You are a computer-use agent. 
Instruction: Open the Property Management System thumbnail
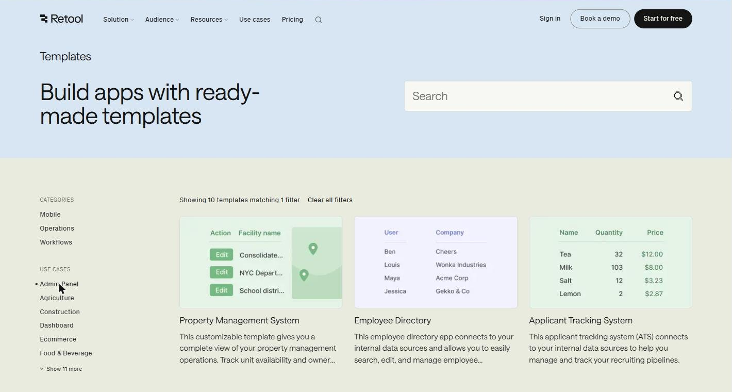261,262
